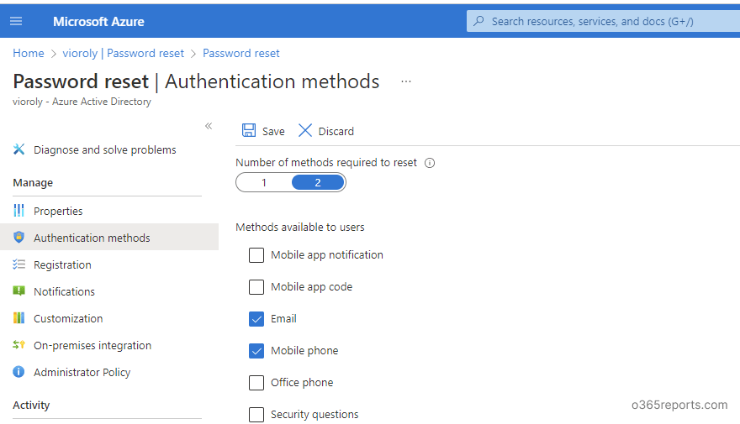The width and height of the screenshot is (740, 424).
Task: Click the Home breadcrumb link
Action: pos(29,53)
